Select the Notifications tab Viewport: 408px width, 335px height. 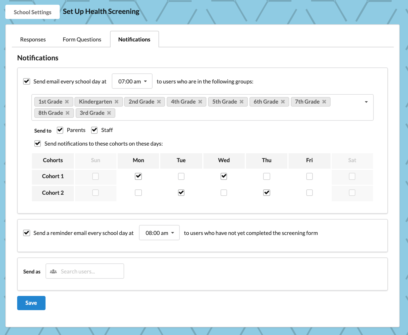click(x=135, y=39)
